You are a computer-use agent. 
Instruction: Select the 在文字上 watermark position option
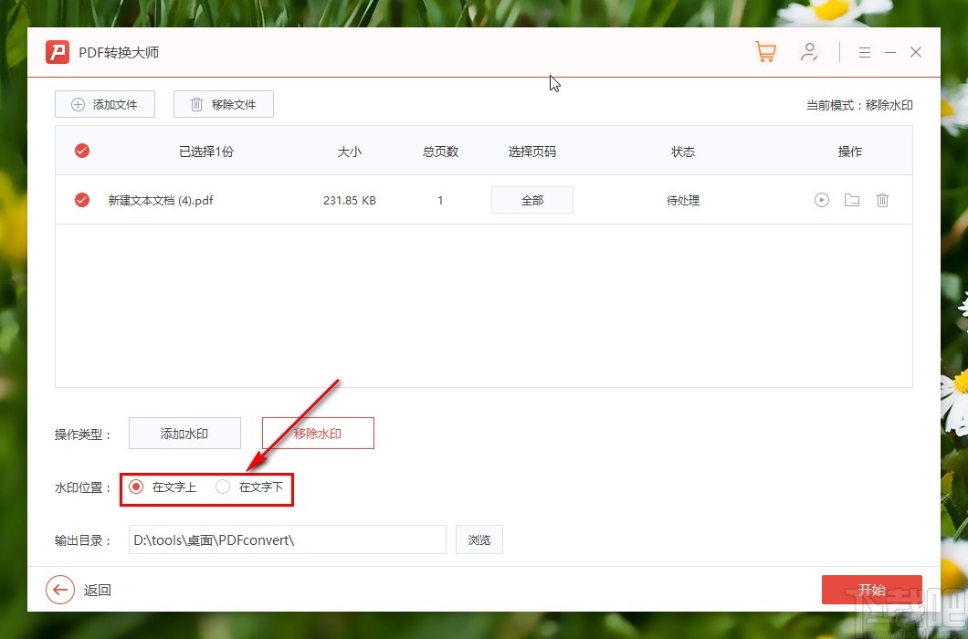pyautogui.click(x=138, y=488)
